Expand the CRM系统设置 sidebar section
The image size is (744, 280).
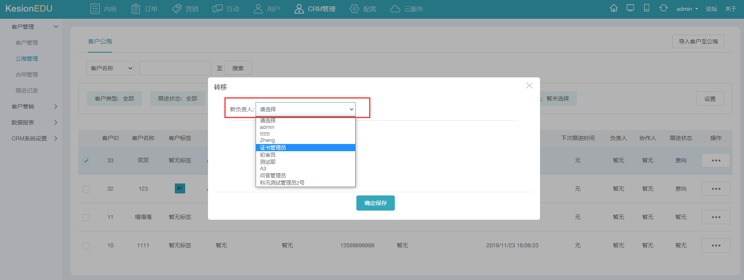coord(56,138)
